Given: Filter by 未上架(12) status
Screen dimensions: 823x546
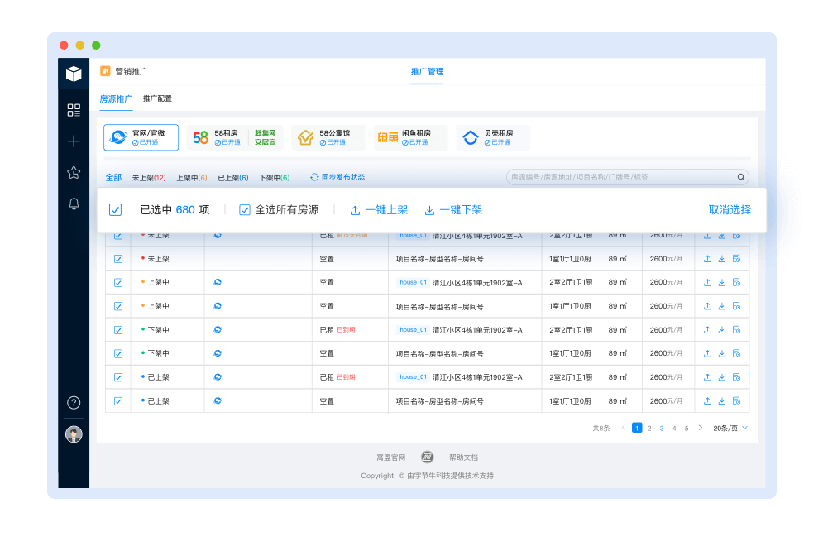Looking at the screenshot, I should pos(149,177).
